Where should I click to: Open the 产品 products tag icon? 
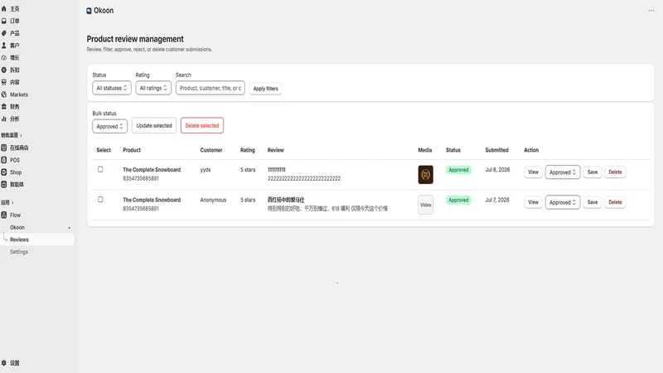click(x=4, y=33)
